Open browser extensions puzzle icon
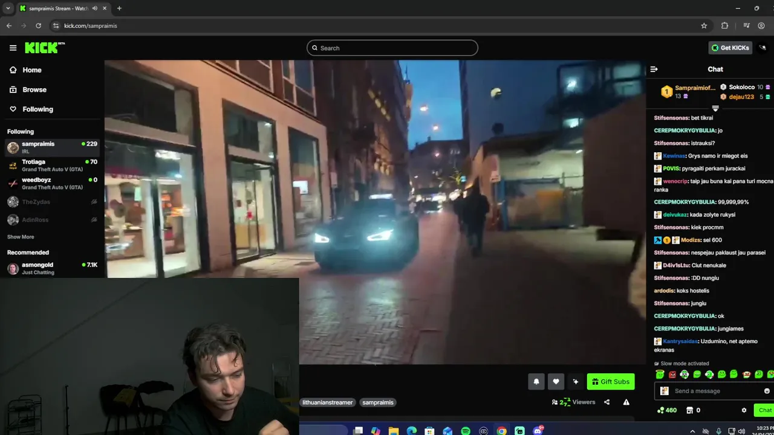 [x=724, y=25]
